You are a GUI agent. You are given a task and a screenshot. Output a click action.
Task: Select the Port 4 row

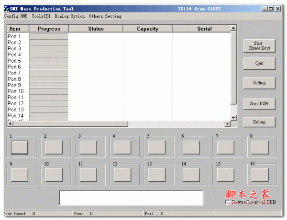coord(119,55)
